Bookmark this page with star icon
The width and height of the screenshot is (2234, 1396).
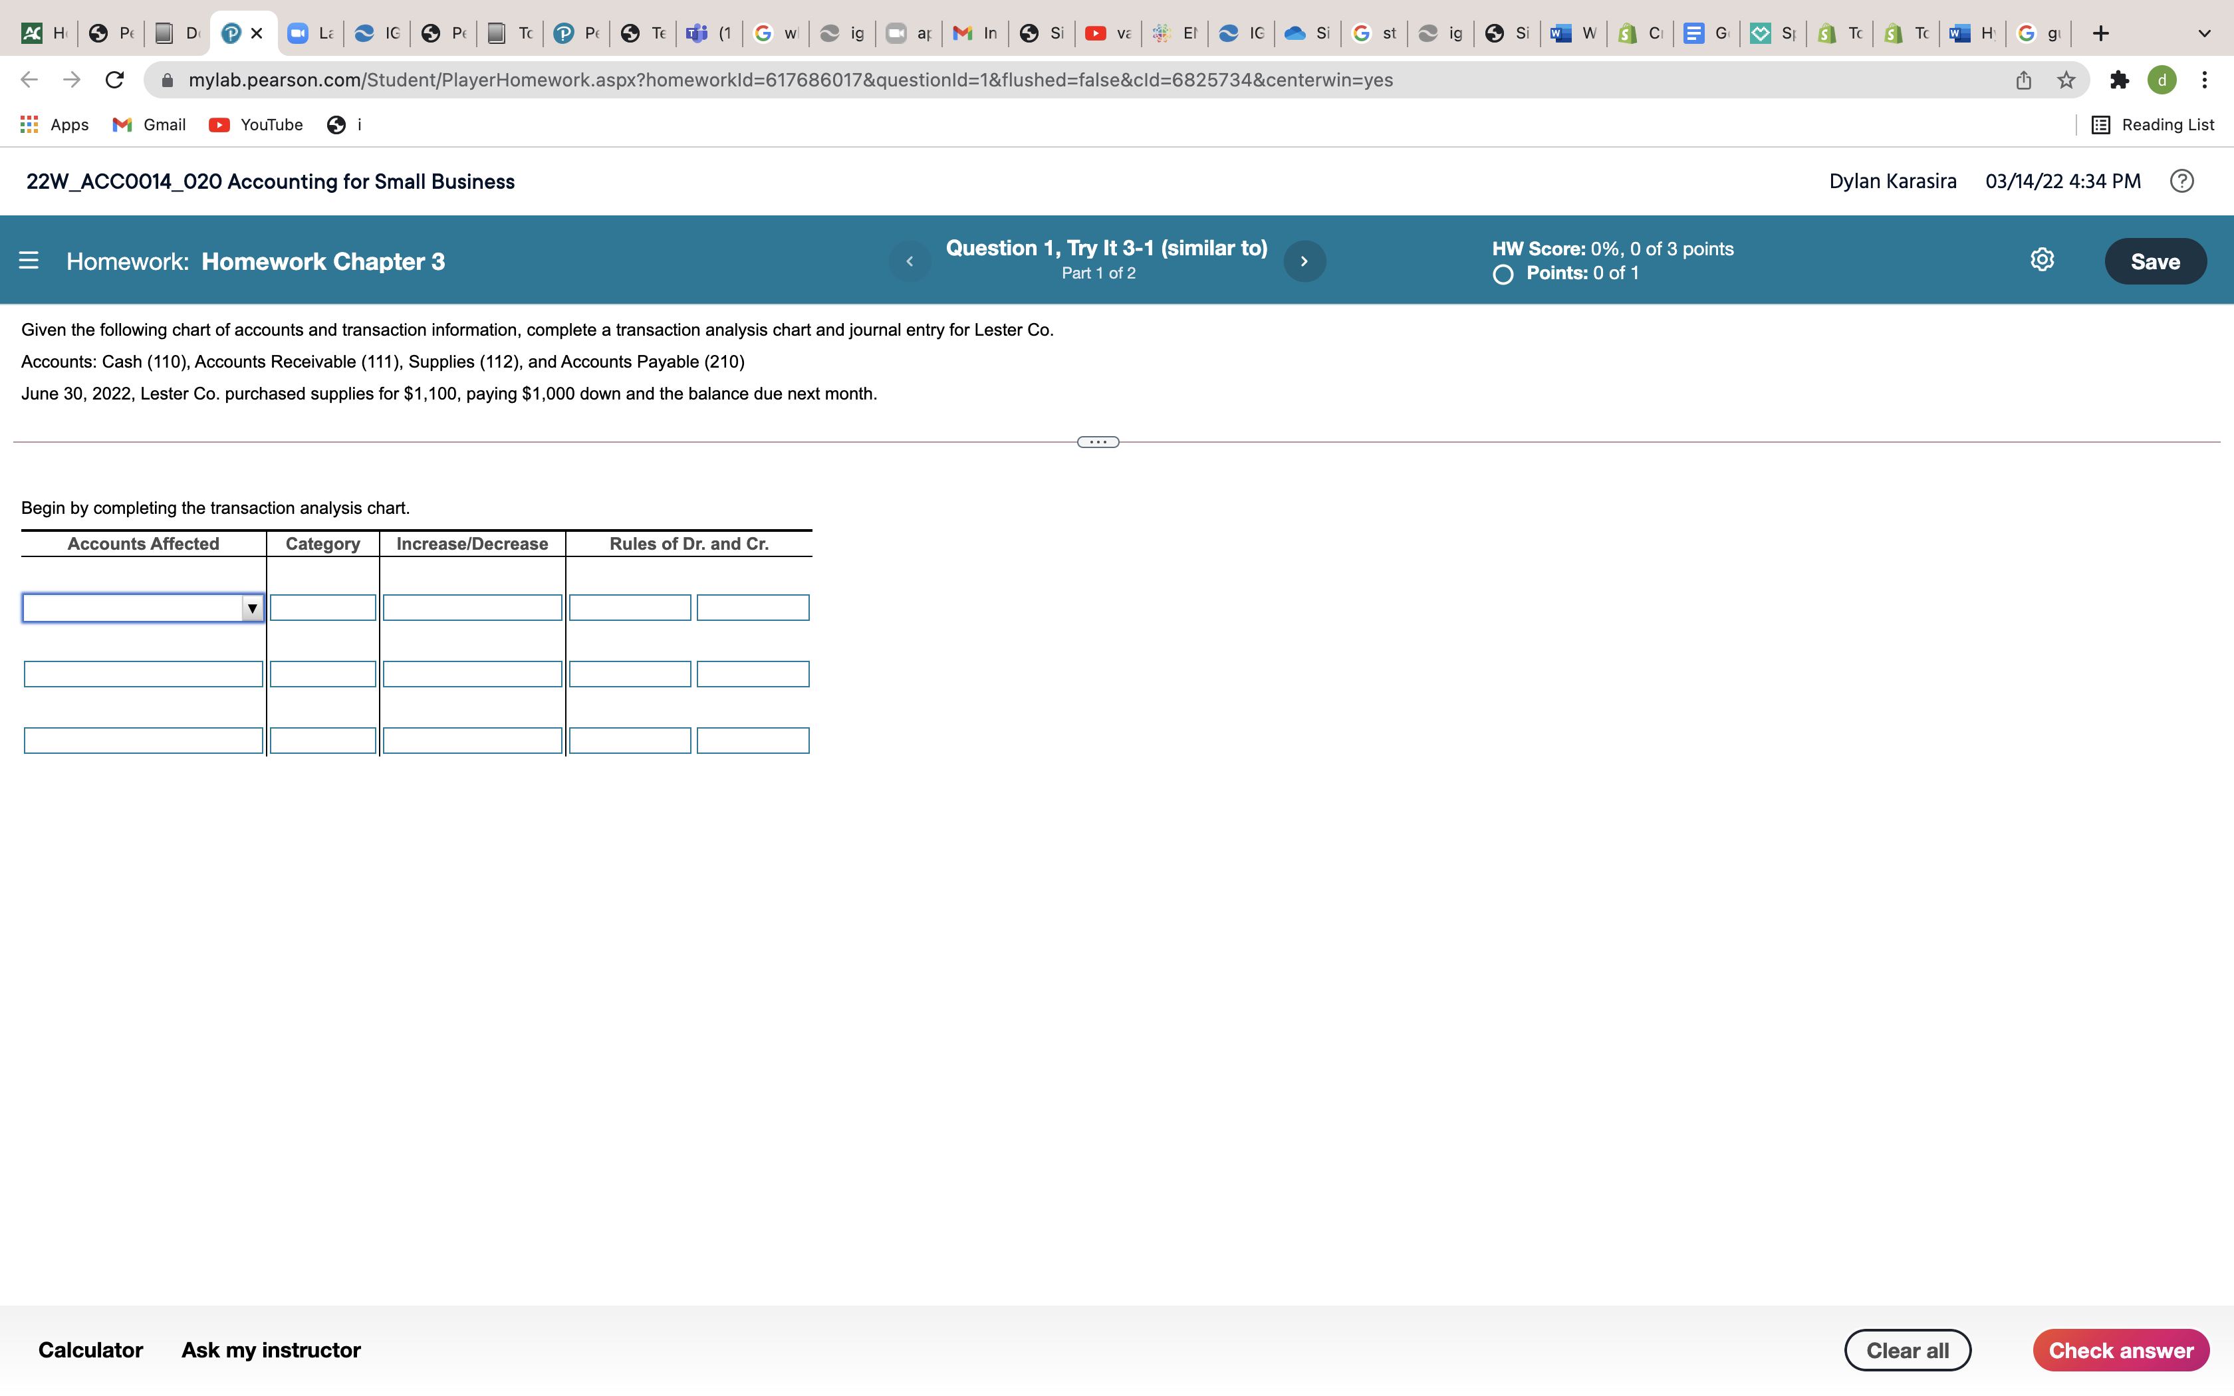(x=2066, y=80)
